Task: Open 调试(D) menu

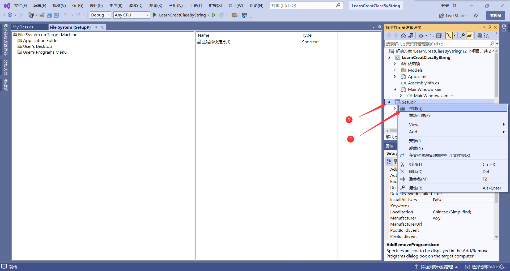Action: click(x=136, y=5)
